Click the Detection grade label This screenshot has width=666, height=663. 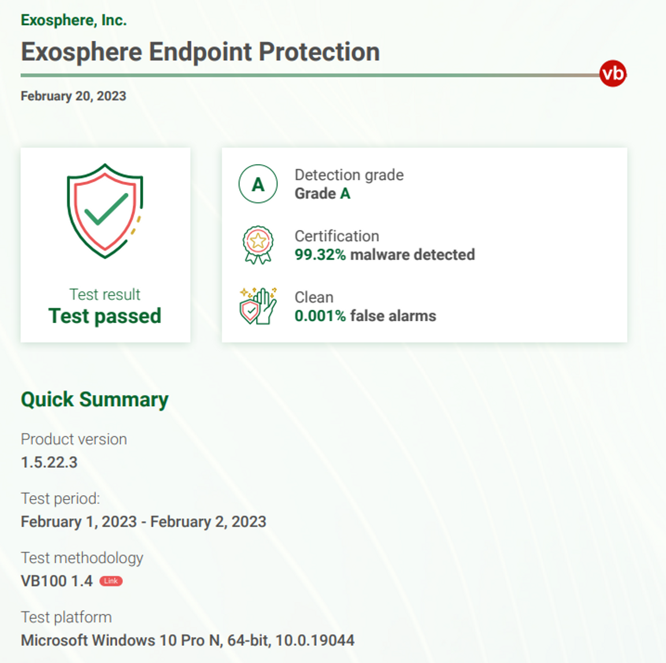(349, 175)
